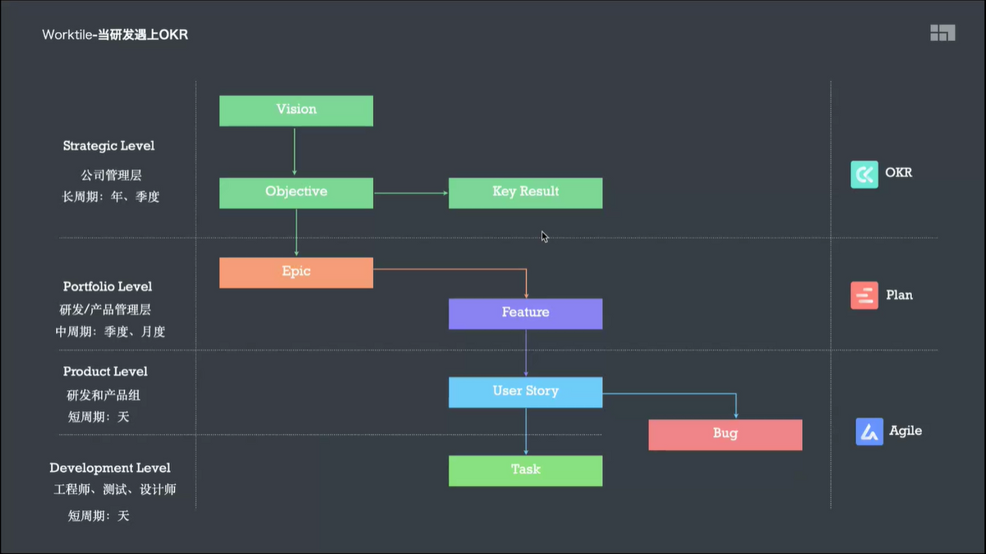Select the green Task box
This screenshot has width=986, height=554.
525,471
